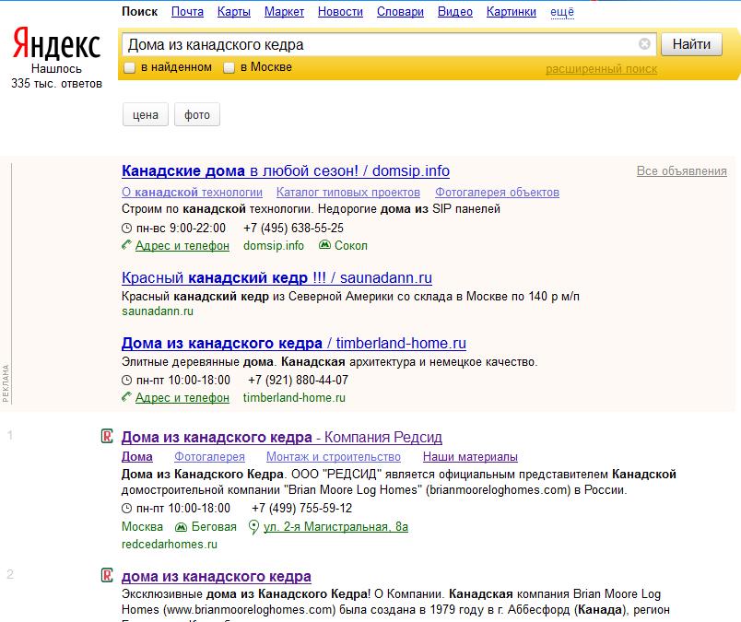741x622 pixels.
Task: Tick the 'в Москве' checkbox
Action: point(229,67)
